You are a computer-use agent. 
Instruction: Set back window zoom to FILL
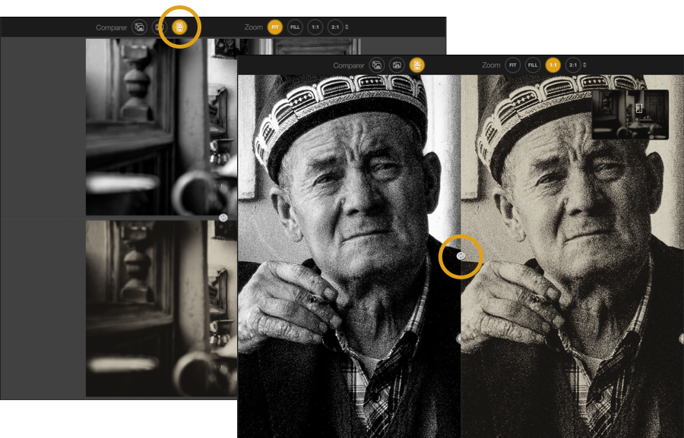(x=295, y=27)
